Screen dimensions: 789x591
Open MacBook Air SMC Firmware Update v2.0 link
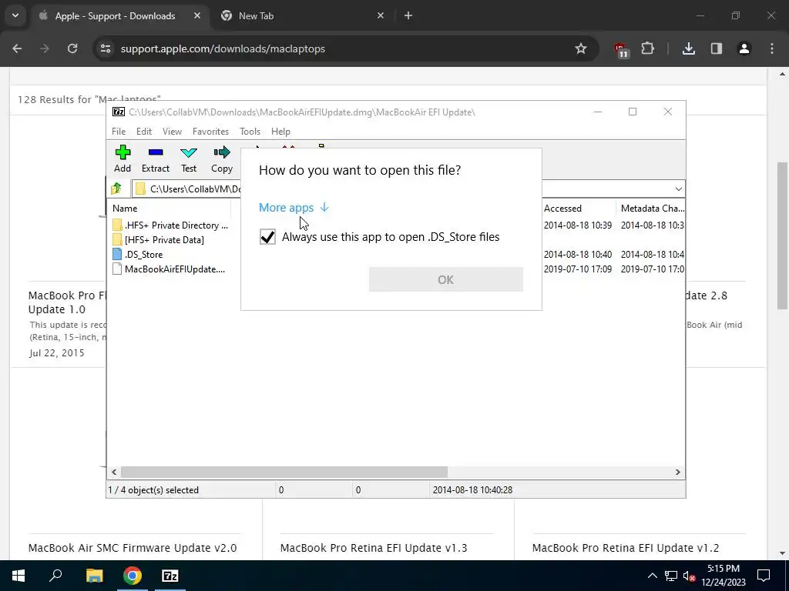point(133,548)
